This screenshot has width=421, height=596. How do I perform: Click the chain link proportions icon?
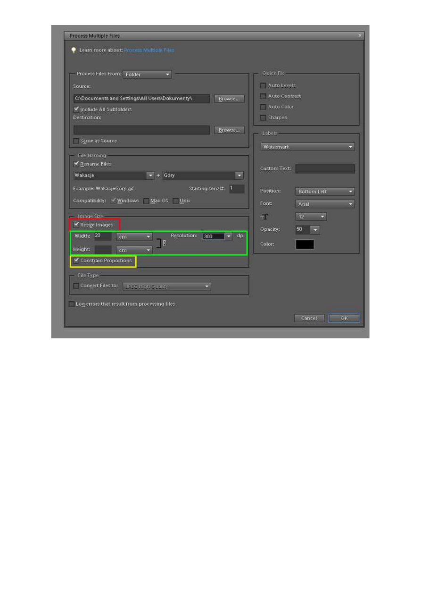(164, 243)
